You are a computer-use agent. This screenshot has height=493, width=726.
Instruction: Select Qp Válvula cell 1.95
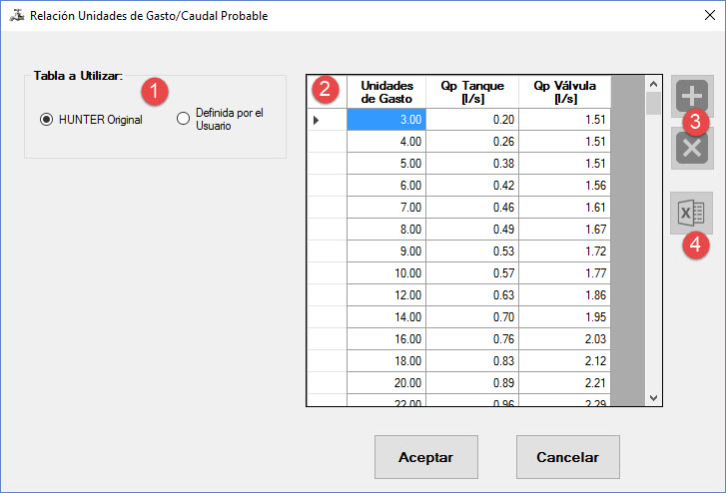pyautogui.click(x=565, y=317)
